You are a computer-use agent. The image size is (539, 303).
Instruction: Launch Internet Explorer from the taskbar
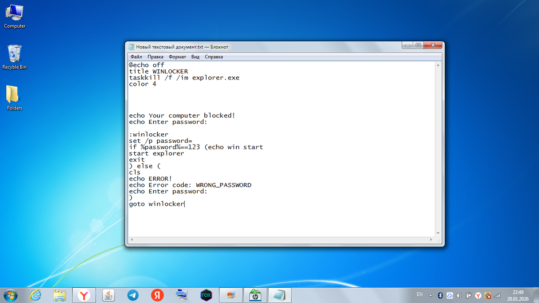[35, 295]
